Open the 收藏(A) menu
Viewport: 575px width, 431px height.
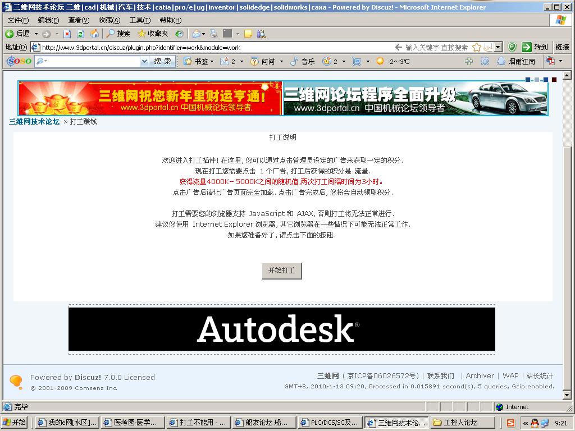tap(109, 20)
